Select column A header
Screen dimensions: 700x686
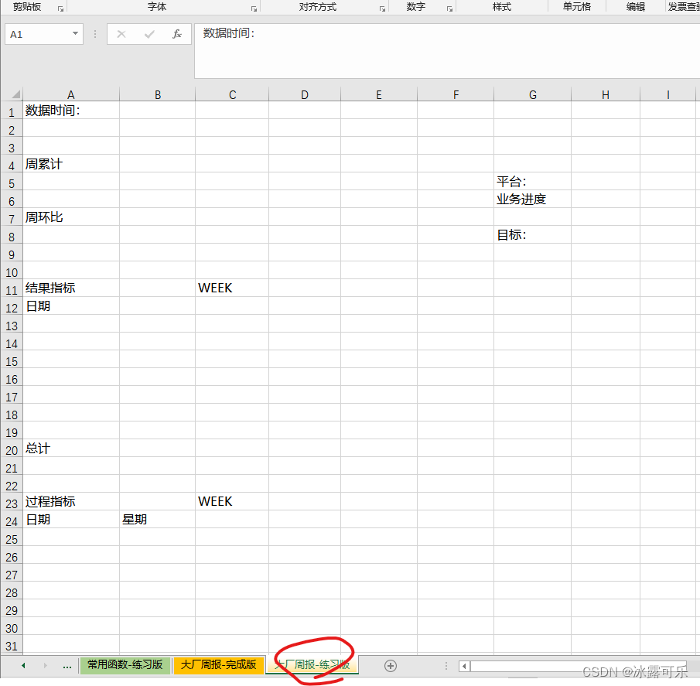click(71, 94)
